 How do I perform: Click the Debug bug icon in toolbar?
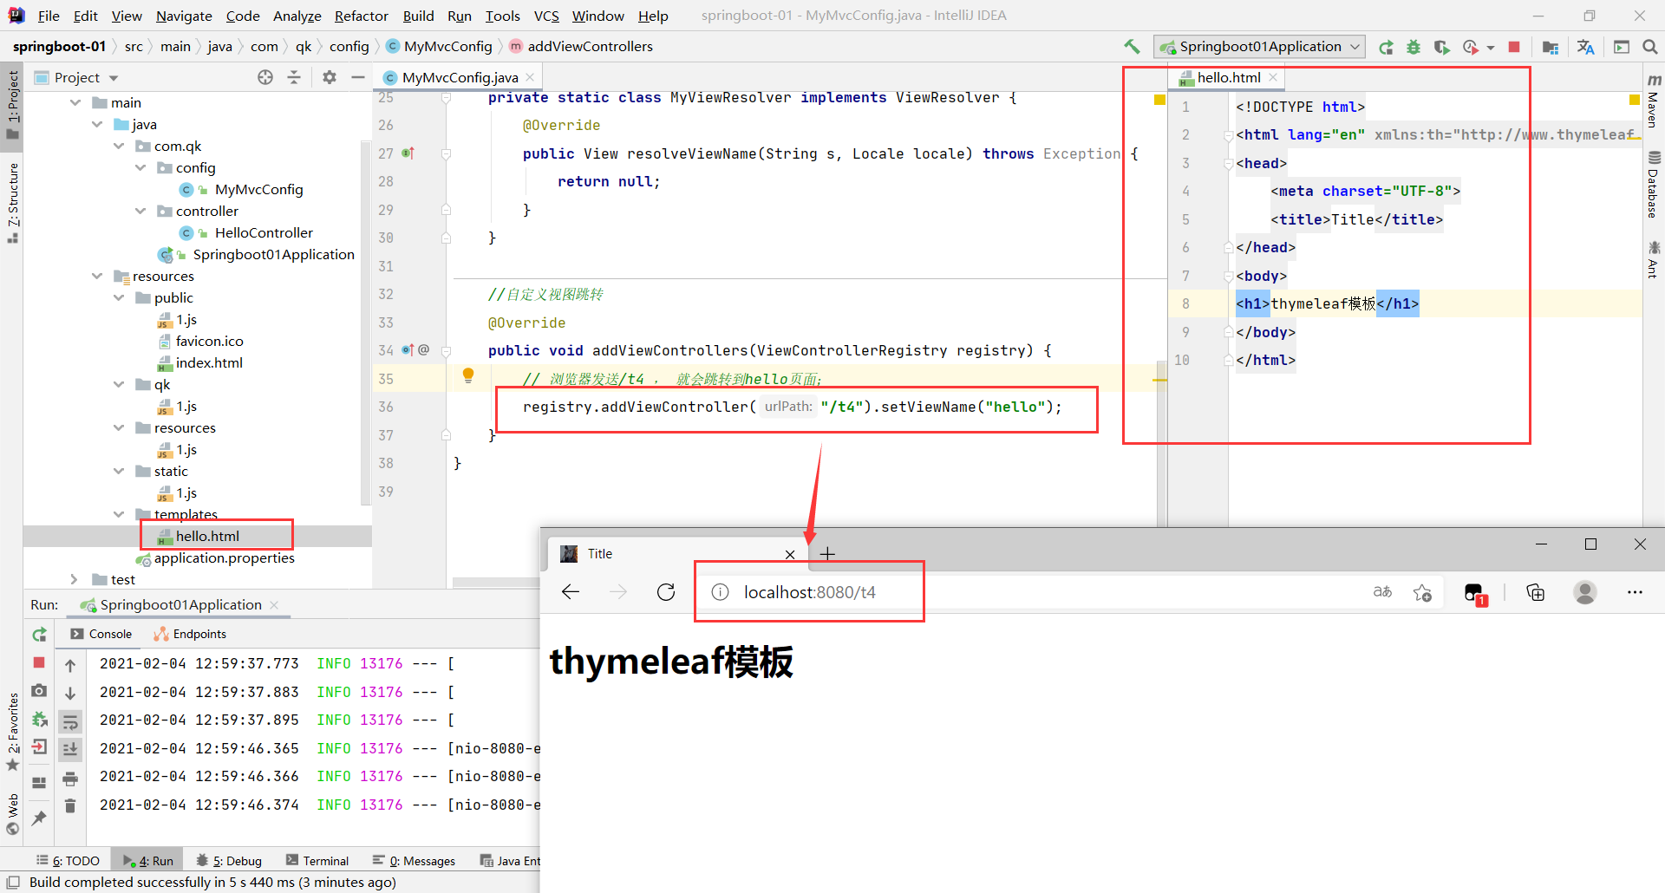pyautogui.click(x=1414, y=47)
